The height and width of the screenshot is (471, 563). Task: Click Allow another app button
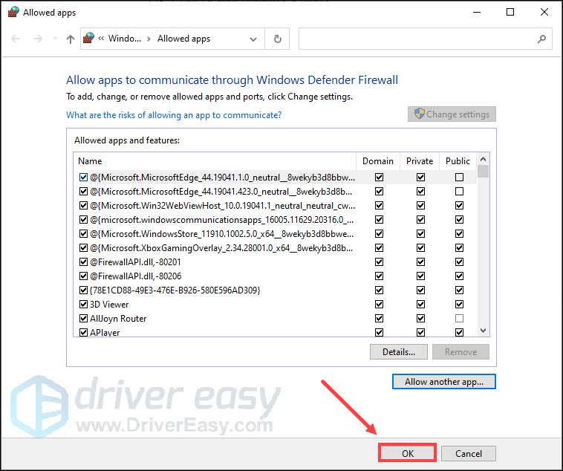tap(444, 382)
